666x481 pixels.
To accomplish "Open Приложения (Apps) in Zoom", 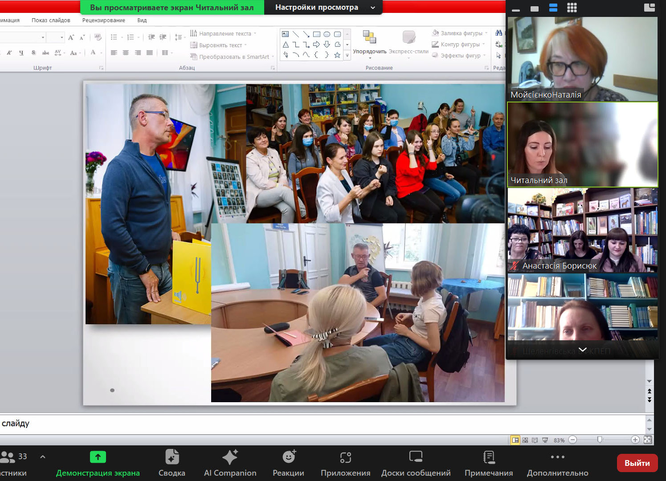I will click(346, 463).
